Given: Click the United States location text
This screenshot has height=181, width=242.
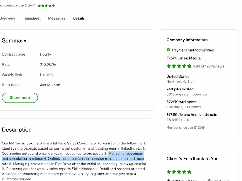Looking at the screenshot, I should [x=178, y=76].
